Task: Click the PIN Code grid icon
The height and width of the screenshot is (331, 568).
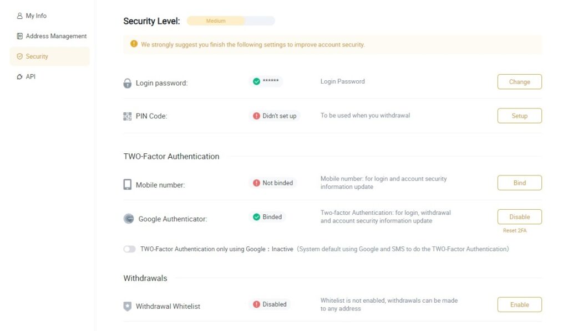Action: point(128,116)
